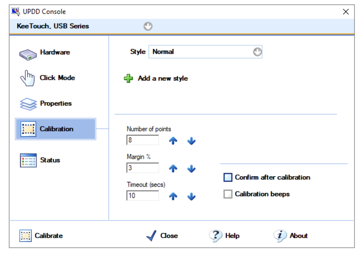Click the About info bubble icon
Viewport: 362px width, 253px height.
280,236
